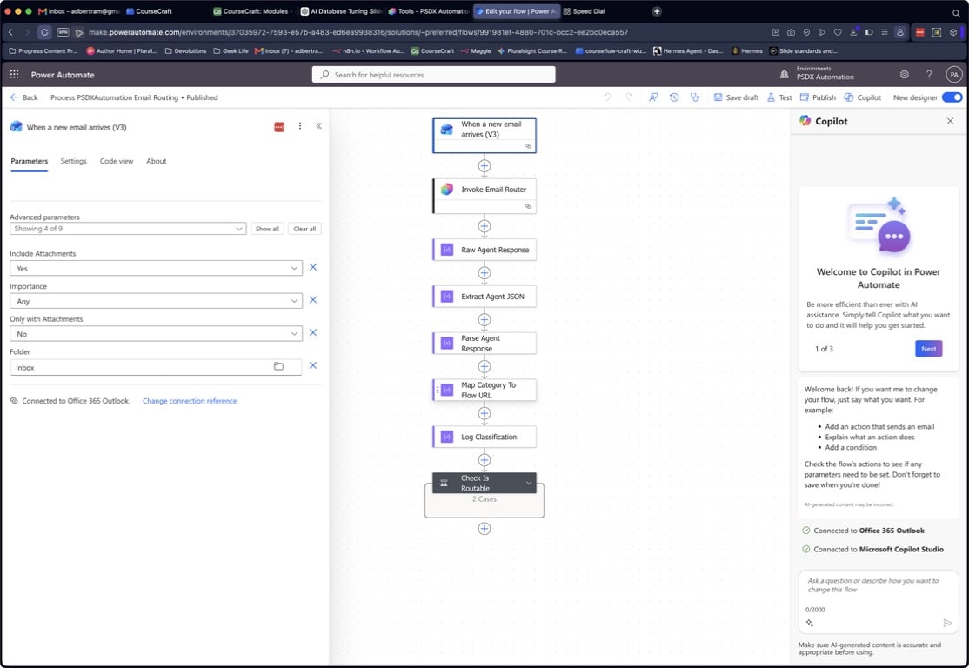This screenshot has width=969, height=668.
Task: Open the comments/feedback icon in toolbar
Action: click(x=653, y=97)
